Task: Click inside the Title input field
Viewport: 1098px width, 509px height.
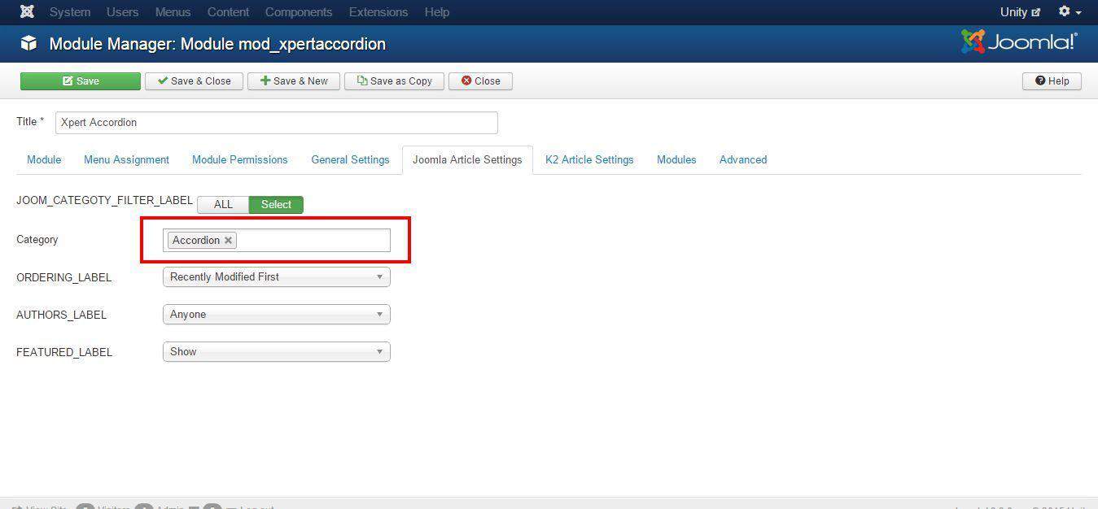Action: [276, 122]
